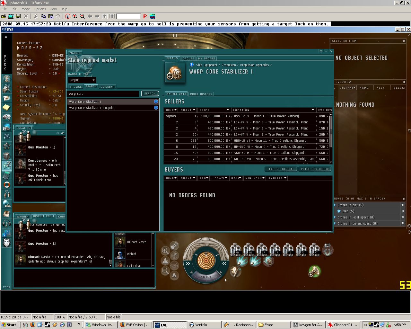
Task: Switch to Ventrilo in the taskbar
Action: coord(204,325)
